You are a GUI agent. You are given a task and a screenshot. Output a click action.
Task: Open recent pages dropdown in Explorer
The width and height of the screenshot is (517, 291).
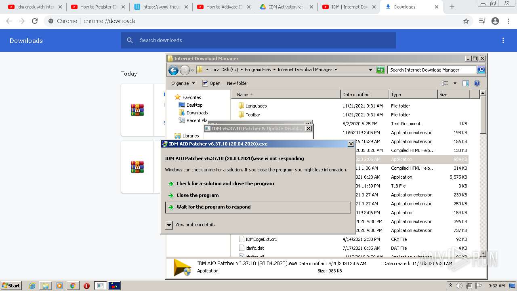pos(193,70)
